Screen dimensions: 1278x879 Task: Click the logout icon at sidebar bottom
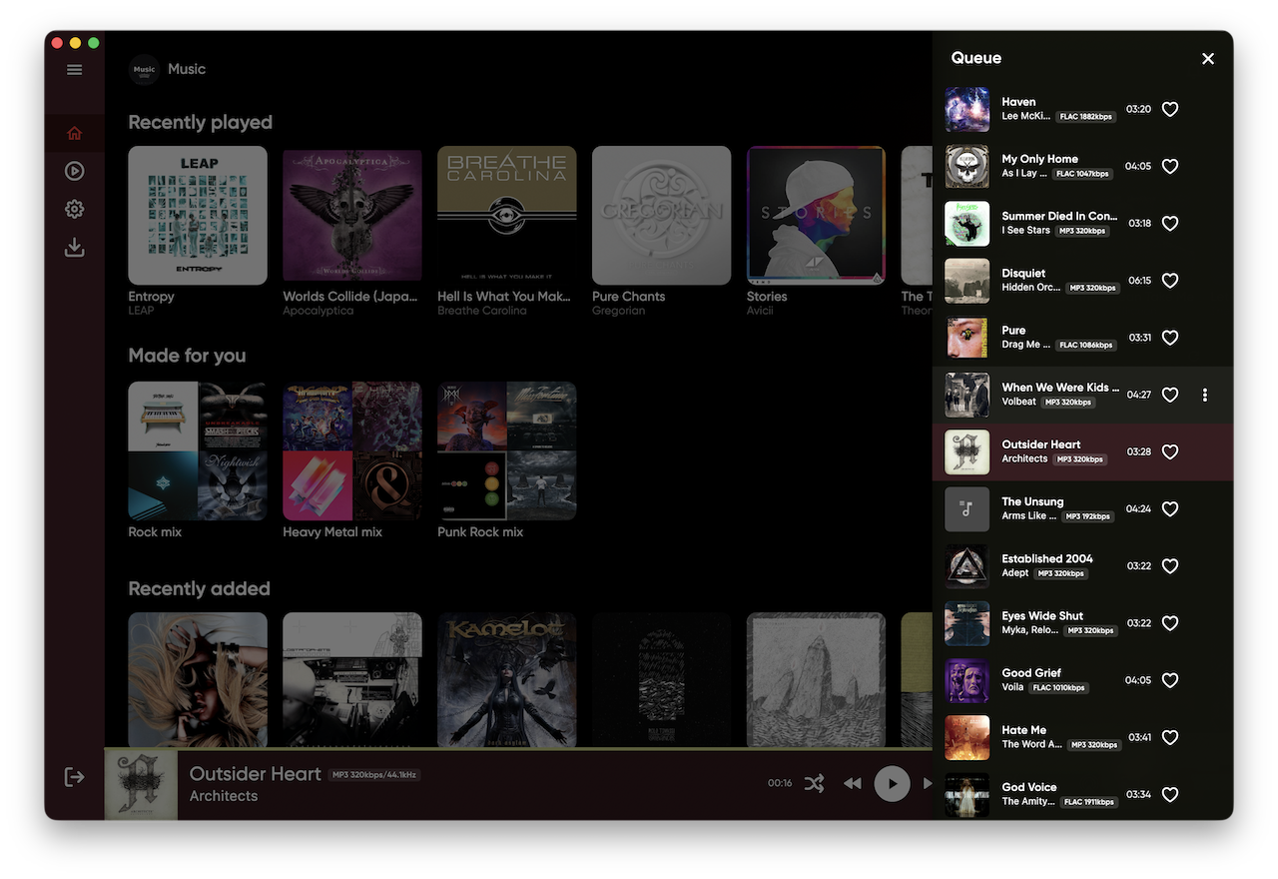[x=74, y=777]
